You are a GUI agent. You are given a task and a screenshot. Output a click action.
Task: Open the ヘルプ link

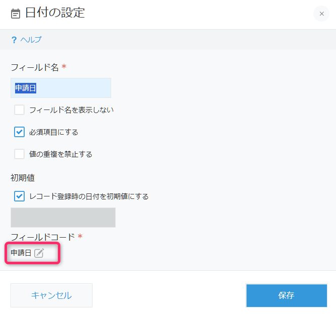pyautogui.click(x=31, y=40)
